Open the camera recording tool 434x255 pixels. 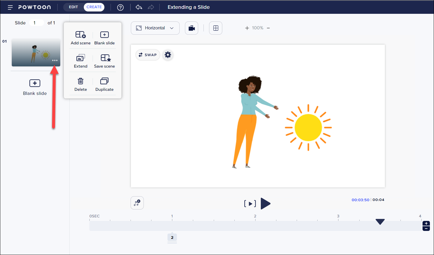pyautogui.click(x=191, y=28)
